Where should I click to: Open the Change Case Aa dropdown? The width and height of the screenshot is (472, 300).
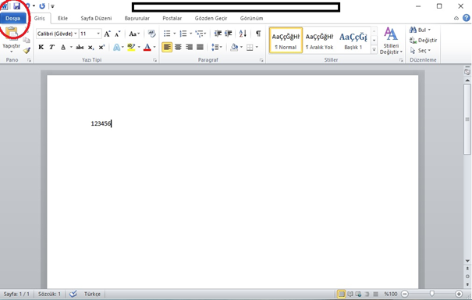pyautogui.click(x=134, y=34)
